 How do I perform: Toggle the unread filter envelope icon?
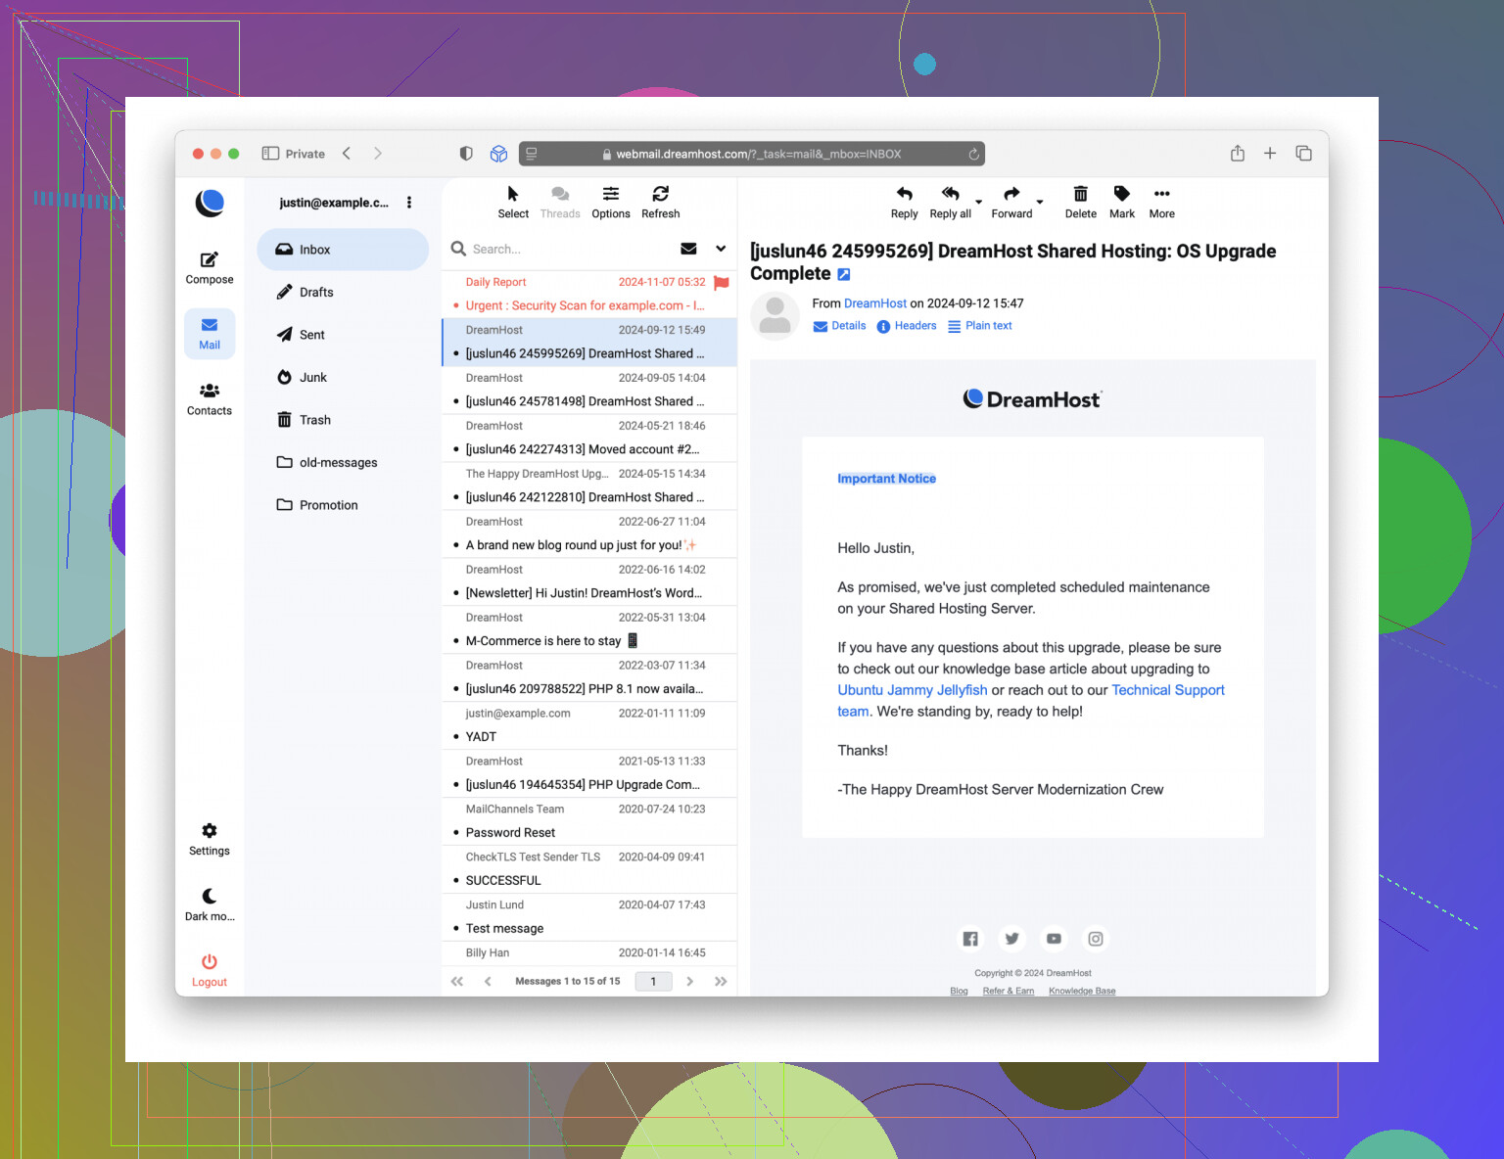click(x=689, y=249)
